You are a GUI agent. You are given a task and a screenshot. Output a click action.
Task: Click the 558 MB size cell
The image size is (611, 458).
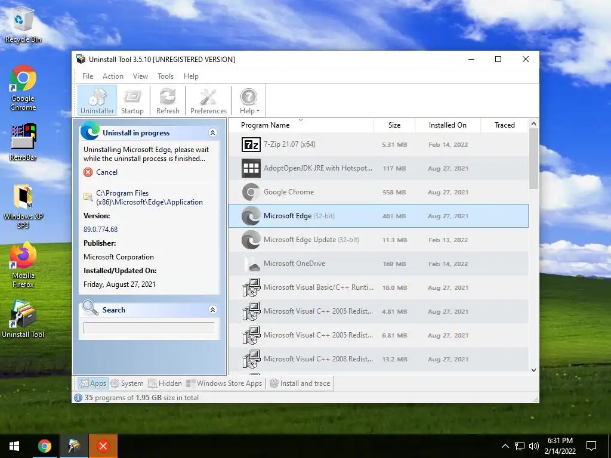click(394, 192)
